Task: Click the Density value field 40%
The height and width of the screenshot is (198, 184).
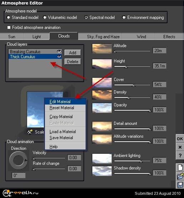Action: pyautogui.click(x=159, y=97)
